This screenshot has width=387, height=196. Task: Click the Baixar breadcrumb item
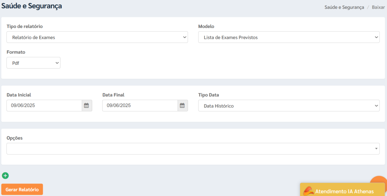pos(378,7)
